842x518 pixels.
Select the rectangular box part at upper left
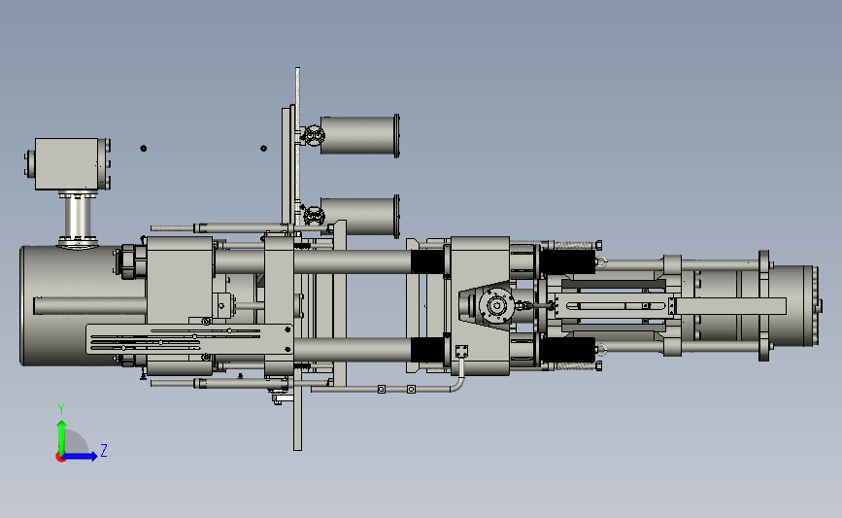pos(67,164)
